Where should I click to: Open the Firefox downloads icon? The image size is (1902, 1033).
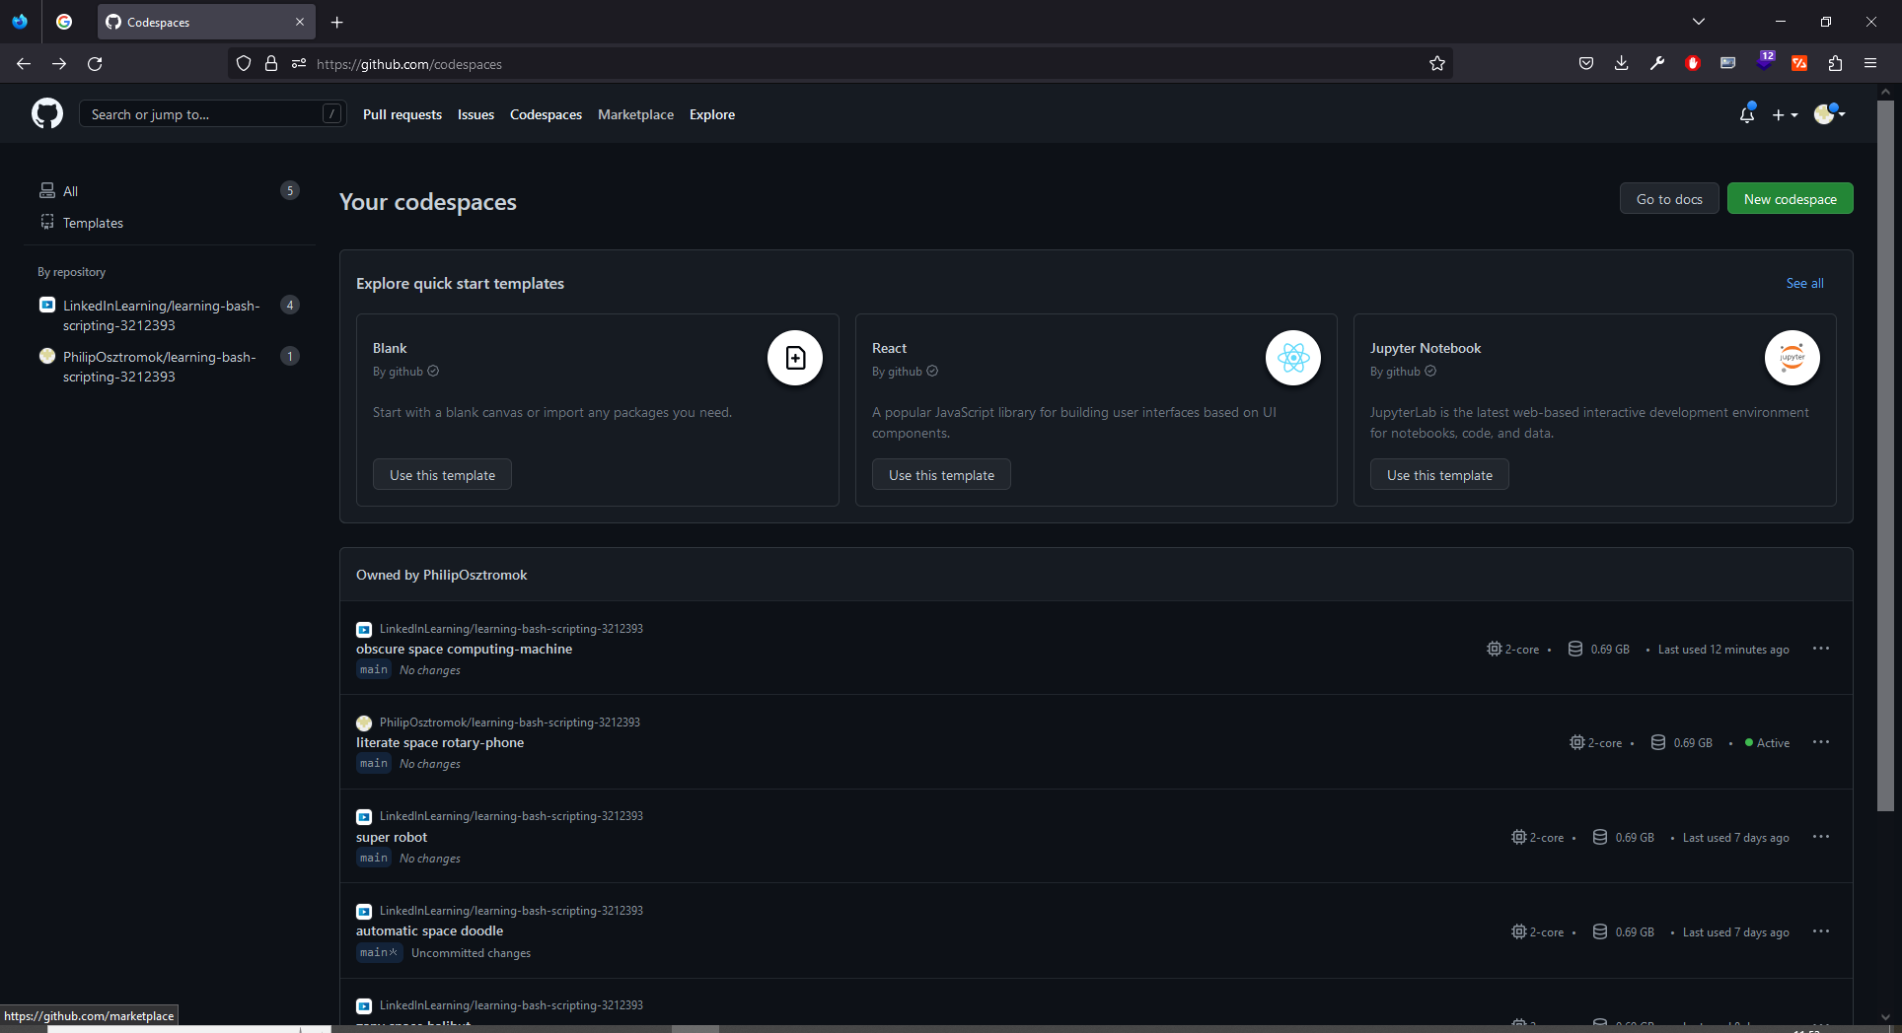pyautogui.click(x=1622, y=64)
